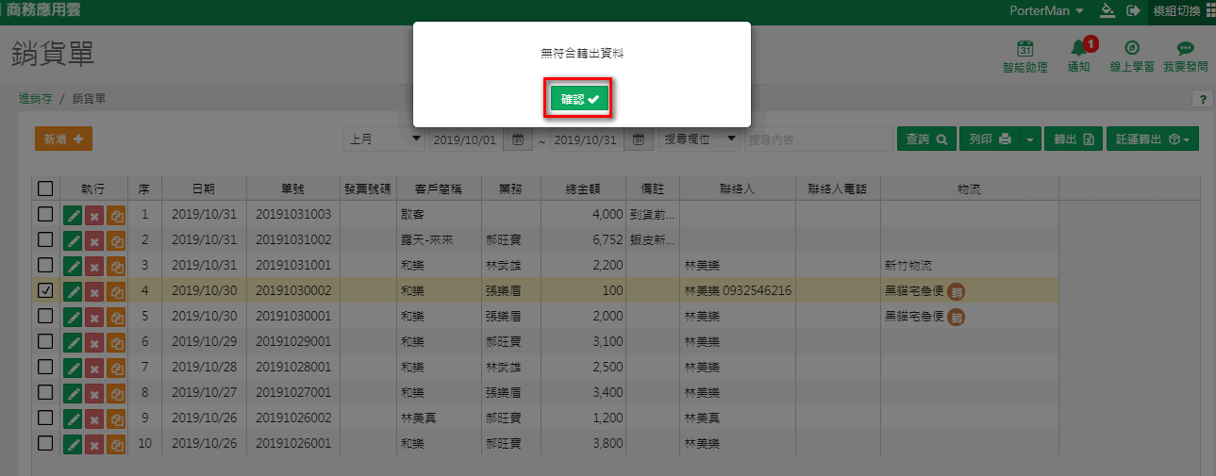Delete order 20191027001 red X icon

94,392
